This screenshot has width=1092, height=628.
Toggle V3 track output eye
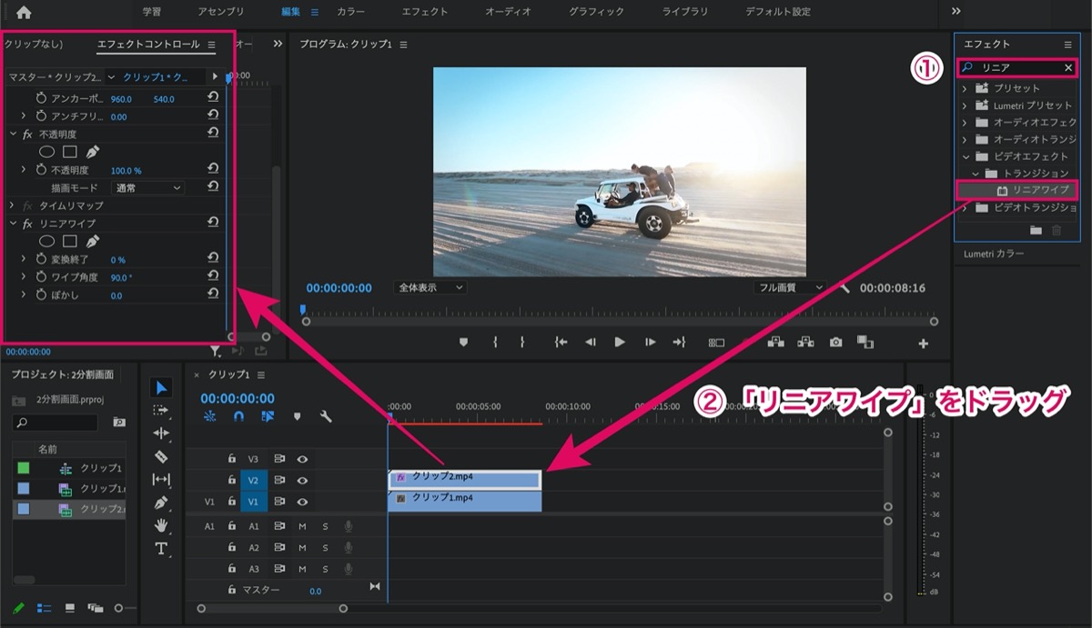pos(302,459)
